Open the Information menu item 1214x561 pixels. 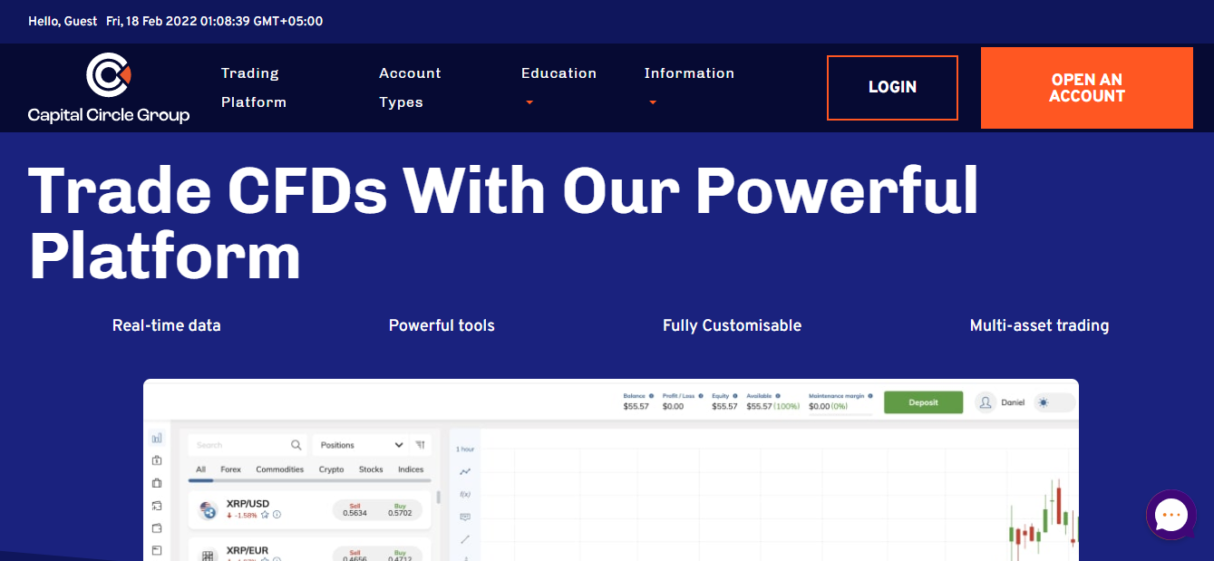689,73
